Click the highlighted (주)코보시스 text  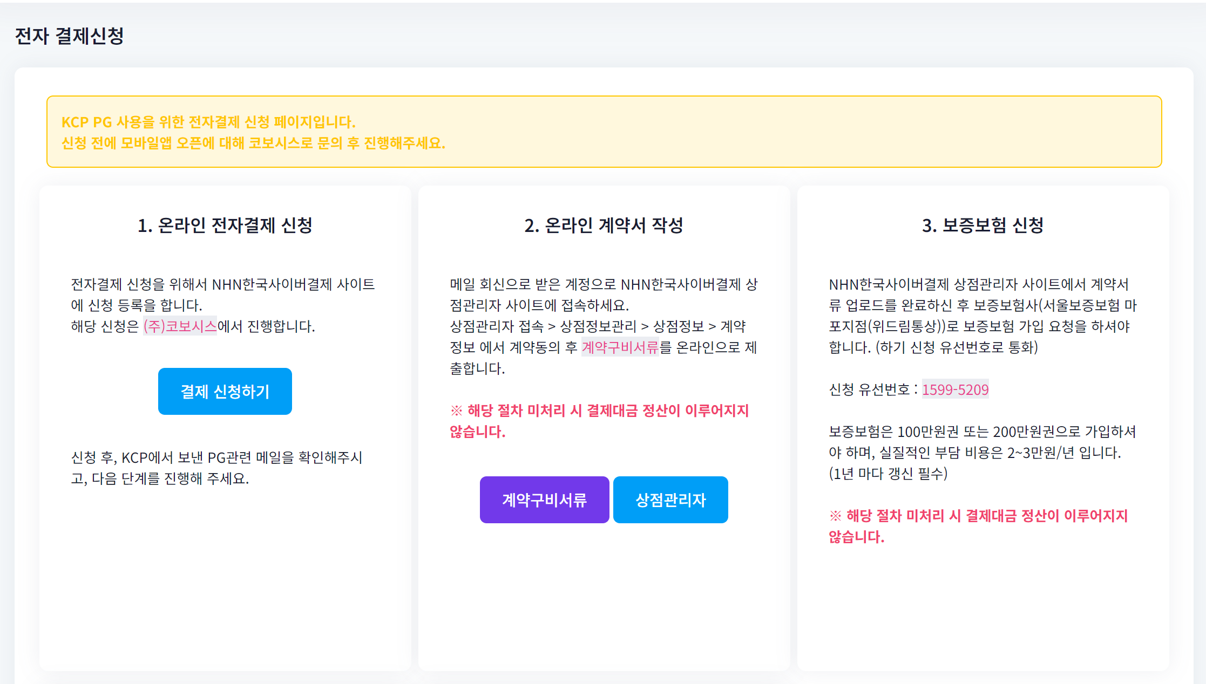(x=180, y=326)
